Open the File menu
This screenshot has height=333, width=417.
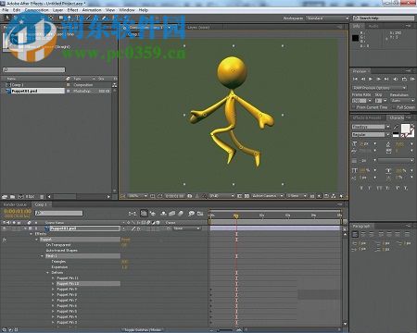[x=6, y=10]
